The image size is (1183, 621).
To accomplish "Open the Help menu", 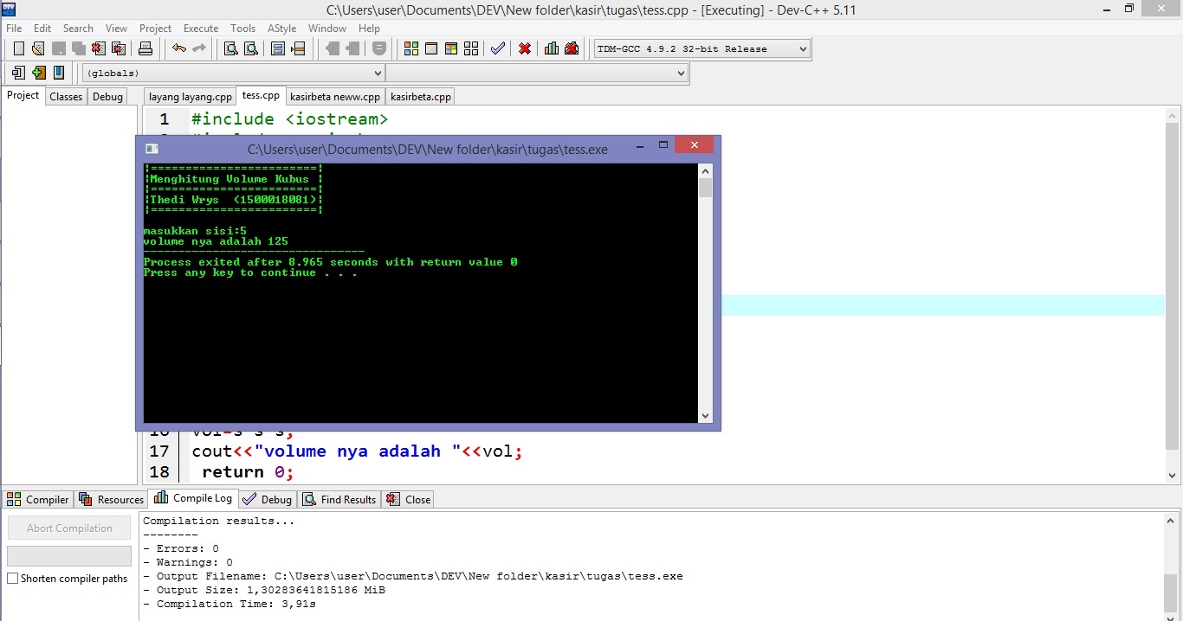I will 370,29.
